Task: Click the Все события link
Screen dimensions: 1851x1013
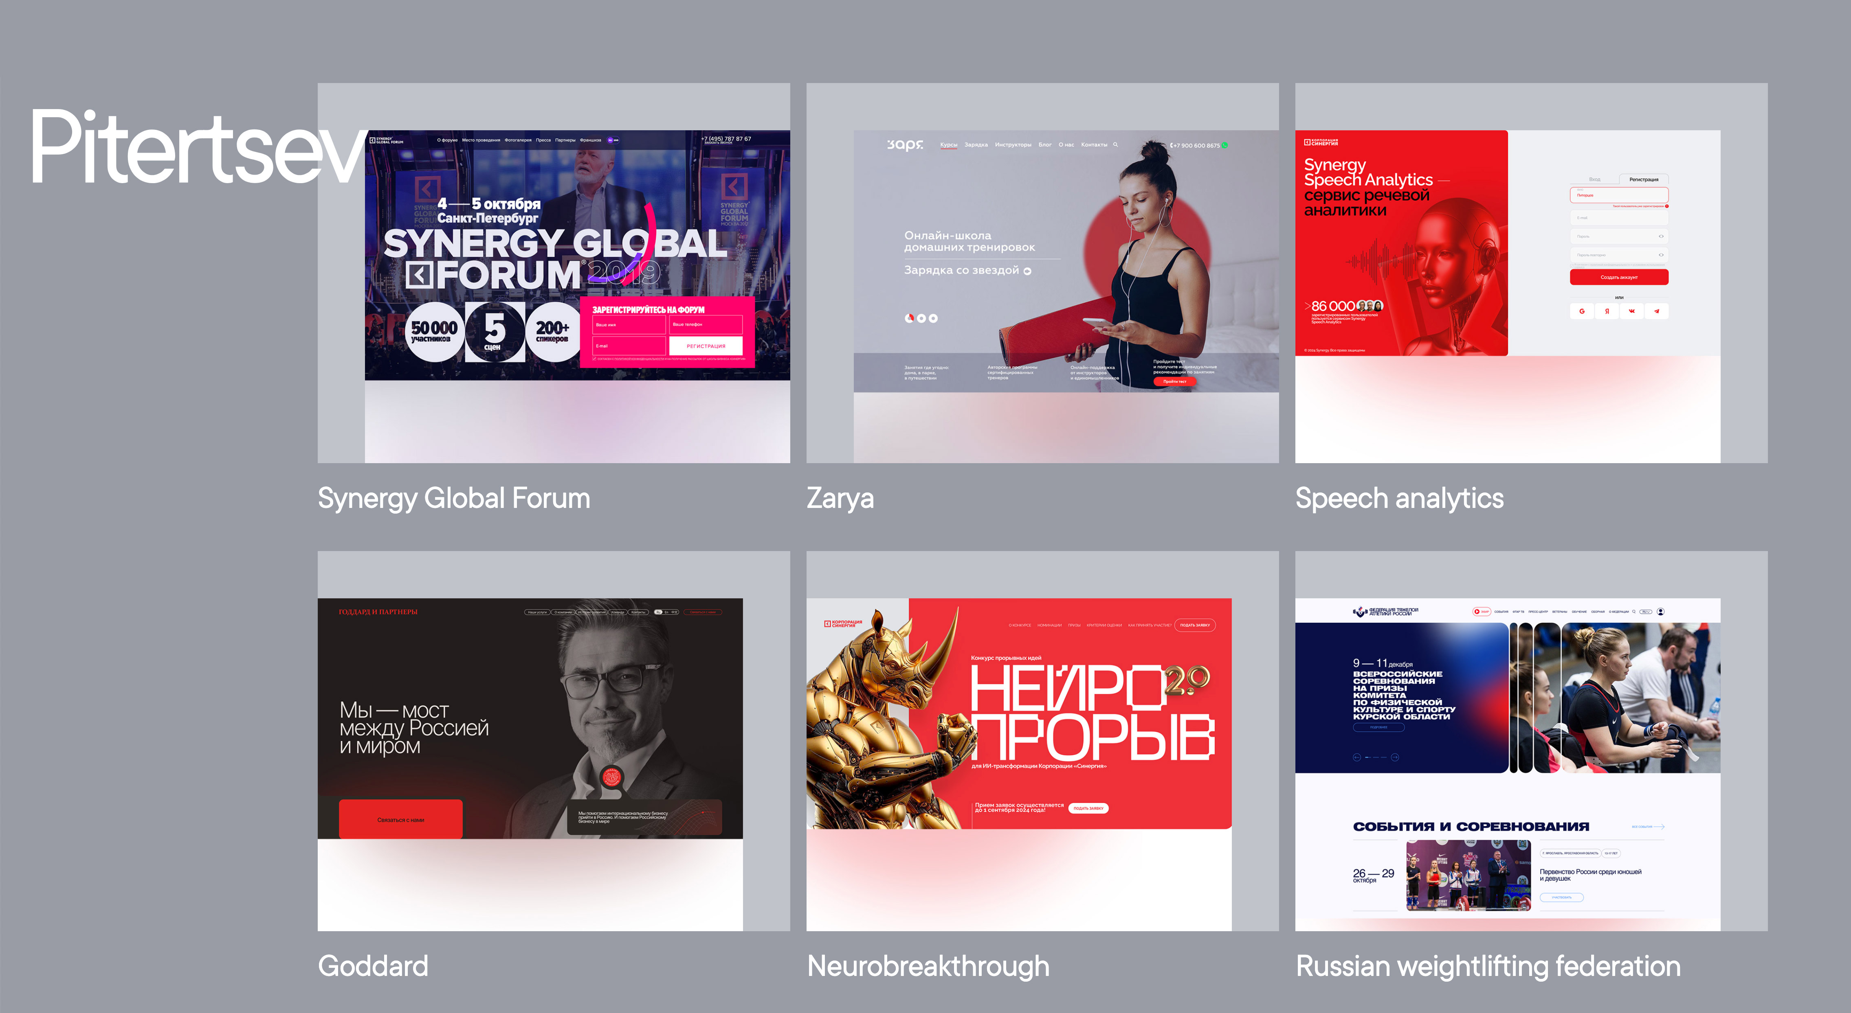Action: pyautogui.click(x=1649, y=827)
